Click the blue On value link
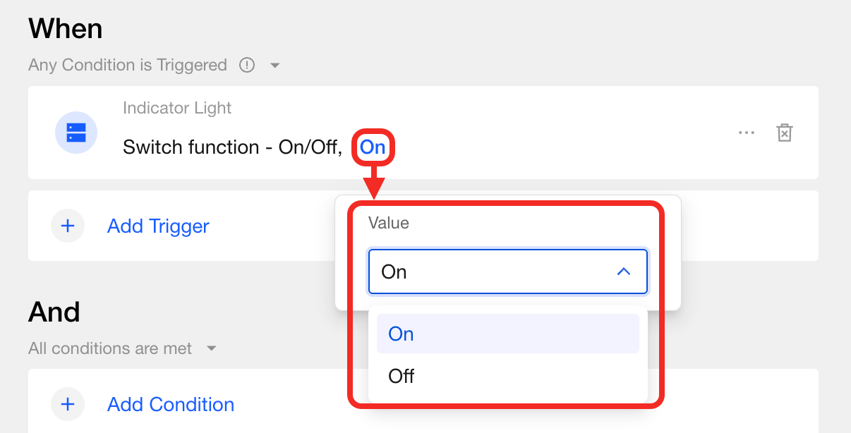The height and width of the screenshot is (433, 851). point(373,147)
